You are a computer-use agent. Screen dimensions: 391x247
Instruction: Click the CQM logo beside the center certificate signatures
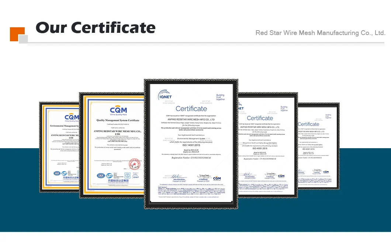pyautogui.click(x=217, y=178)
